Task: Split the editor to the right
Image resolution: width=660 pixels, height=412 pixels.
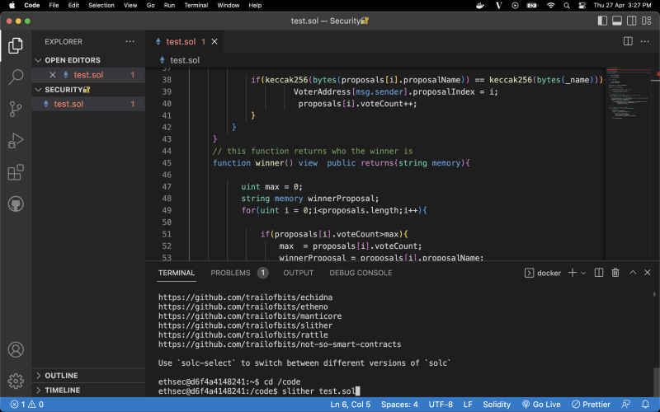Action: [x=628, y=41]
